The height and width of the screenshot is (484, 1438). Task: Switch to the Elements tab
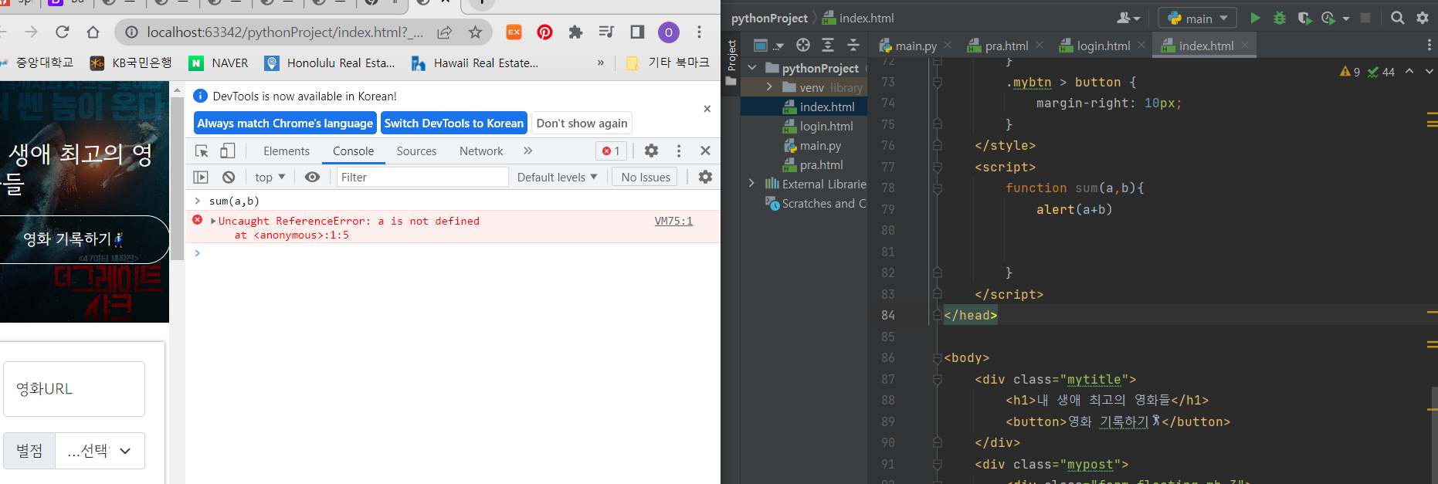point(287,151)
